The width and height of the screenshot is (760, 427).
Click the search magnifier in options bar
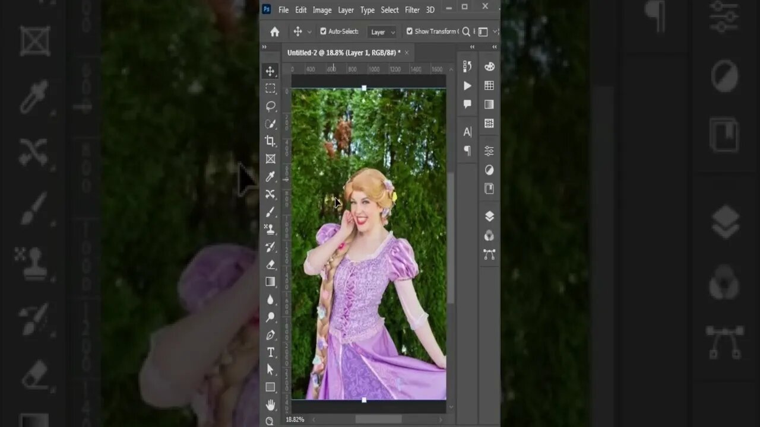tap(466, 31)
